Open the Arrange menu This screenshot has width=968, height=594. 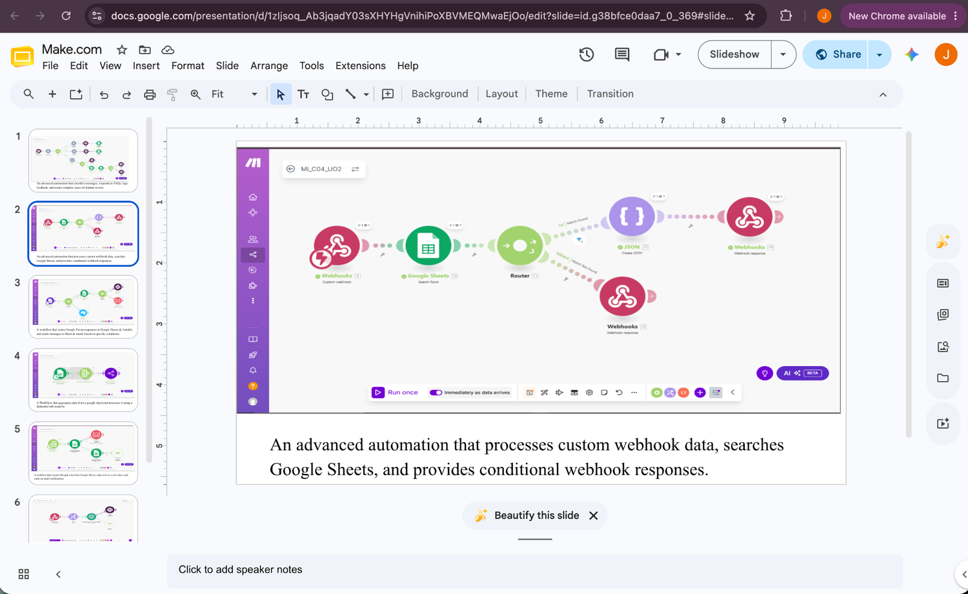269,66
